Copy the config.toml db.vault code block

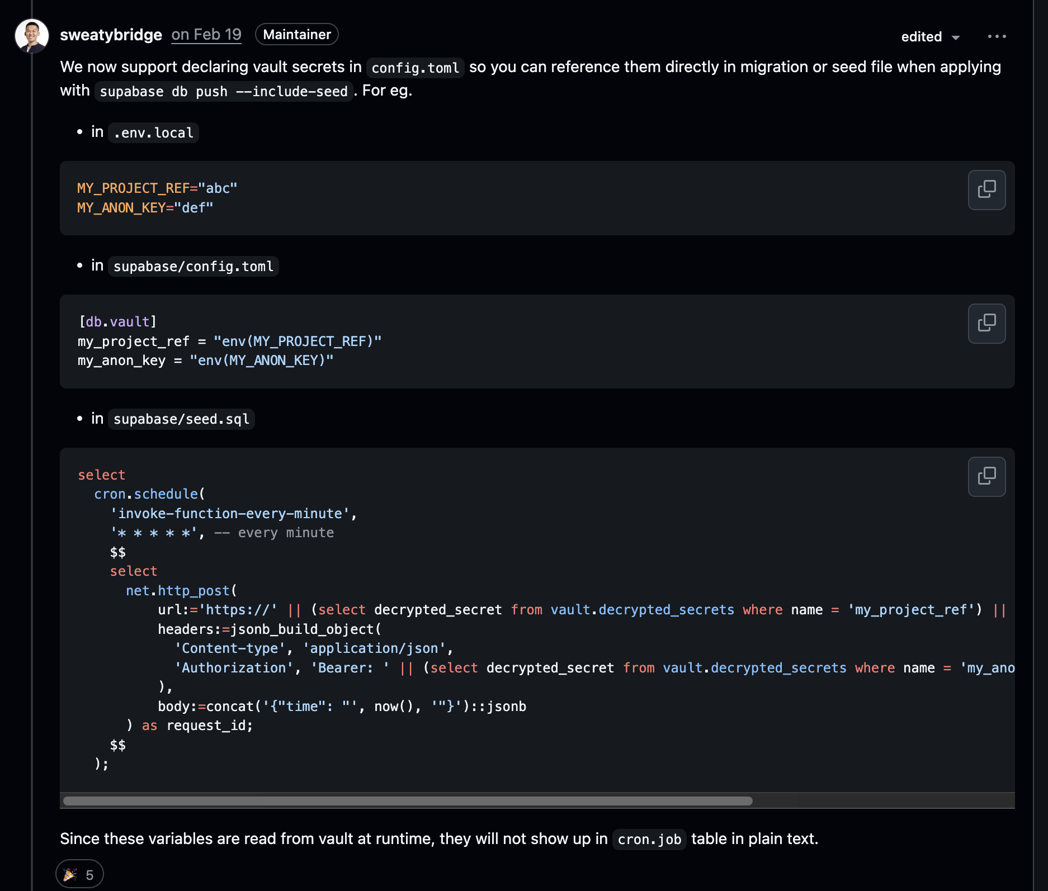pyautogui.click(x=986, y=324)
